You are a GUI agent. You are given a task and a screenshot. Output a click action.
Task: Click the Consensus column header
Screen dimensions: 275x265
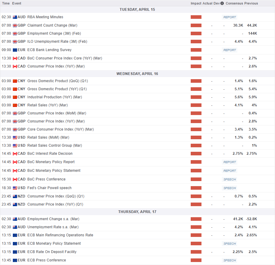(x=234, y=3)
